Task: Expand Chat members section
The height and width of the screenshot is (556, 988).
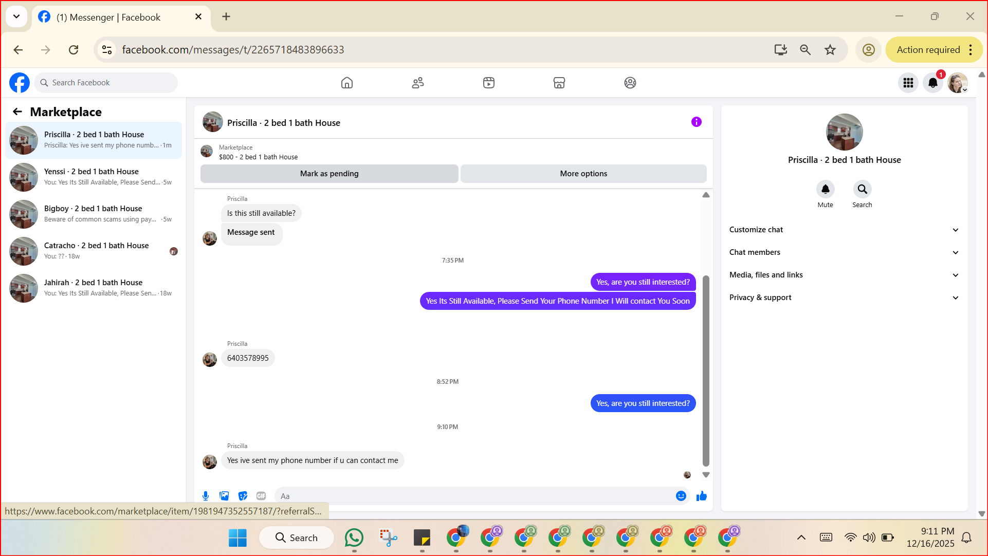Action: point(844,252)
